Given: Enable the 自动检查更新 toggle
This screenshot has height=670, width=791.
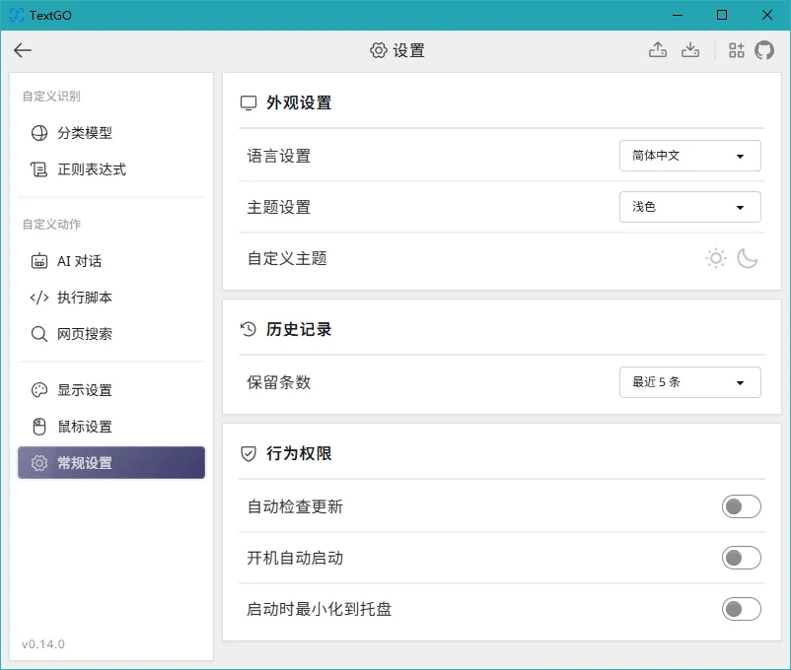Looking at the screenshot, I should tap(741, 506).
